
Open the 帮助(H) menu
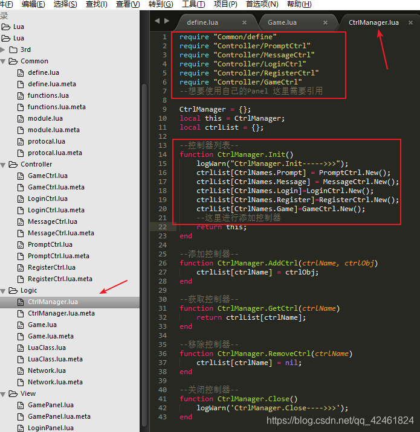(x=299, y=4)
